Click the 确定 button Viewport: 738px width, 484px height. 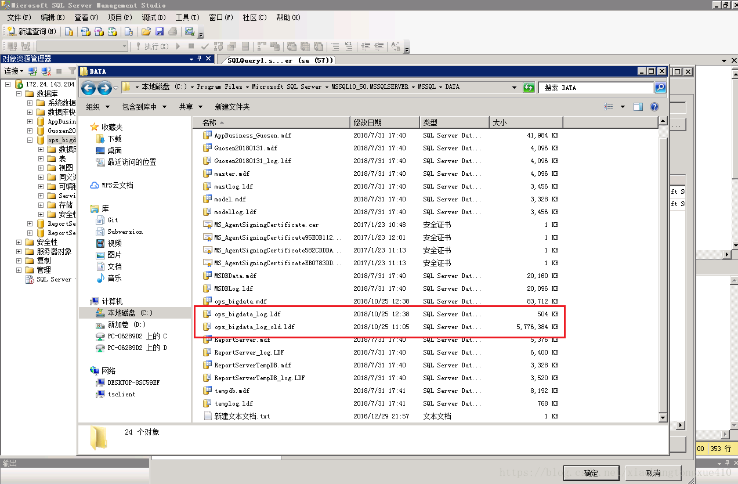click(x=591, y=473)
